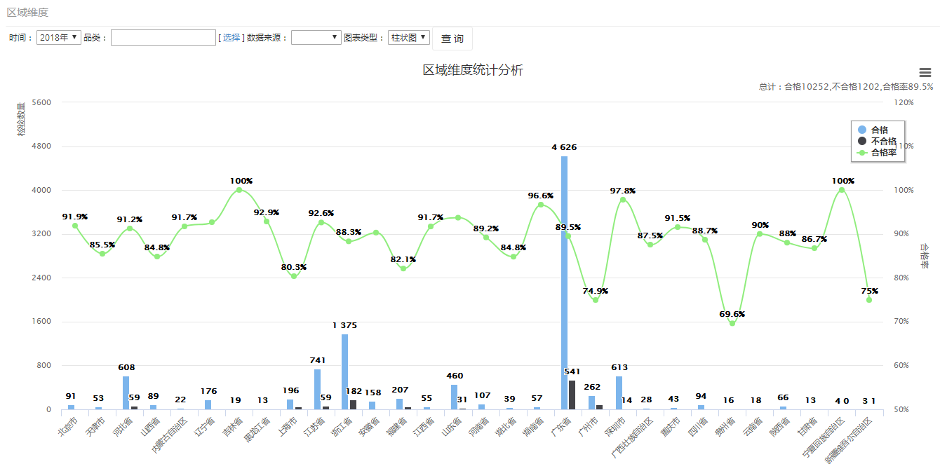Screen dimensions: 940x471
Task: Click the 河北省 blue bar with 608
Action: point(126,392)
